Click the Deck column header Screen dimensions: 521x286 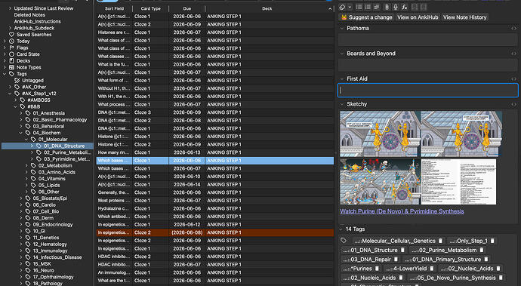tap(267, 8)
